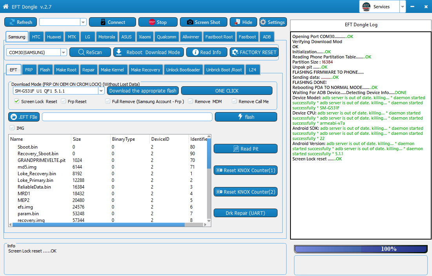
Task: Click the FACTORY RESET gear icon
Action: tap(235, 52)
